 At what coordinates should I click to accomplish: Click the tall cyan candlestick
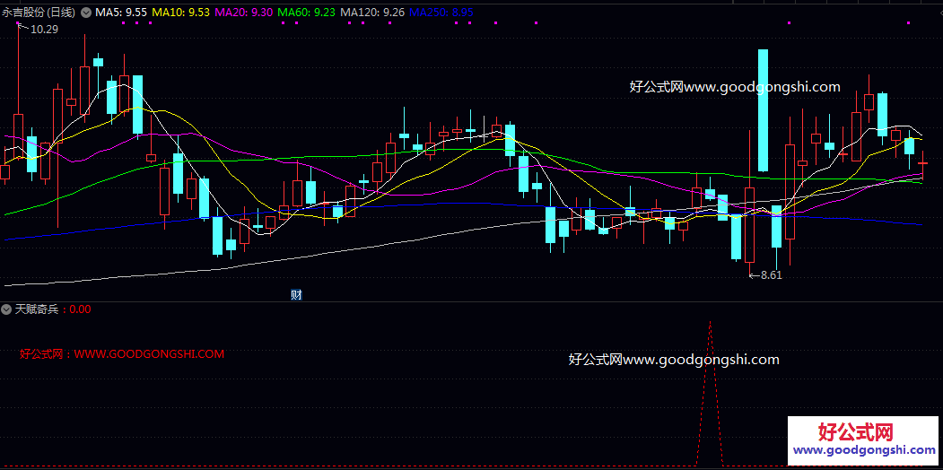pos(764,110)
